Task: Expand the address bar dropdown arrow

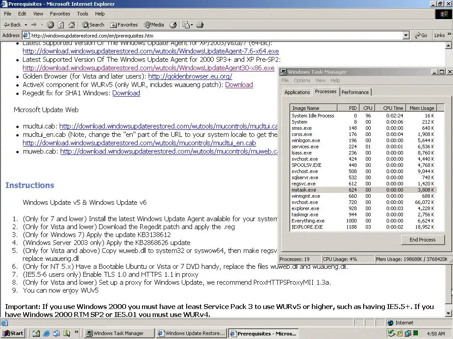Action: (406, 35)
